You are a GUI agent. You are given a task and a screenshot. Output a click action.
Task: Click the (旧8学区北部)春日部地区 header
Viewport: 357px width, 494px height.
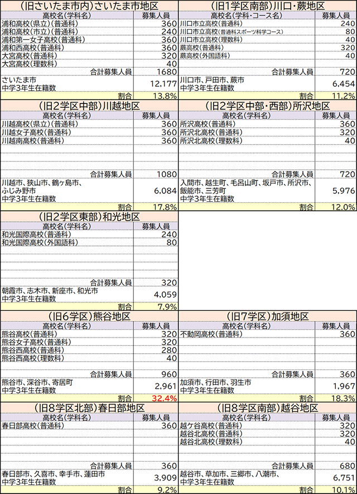pos(89,409)
